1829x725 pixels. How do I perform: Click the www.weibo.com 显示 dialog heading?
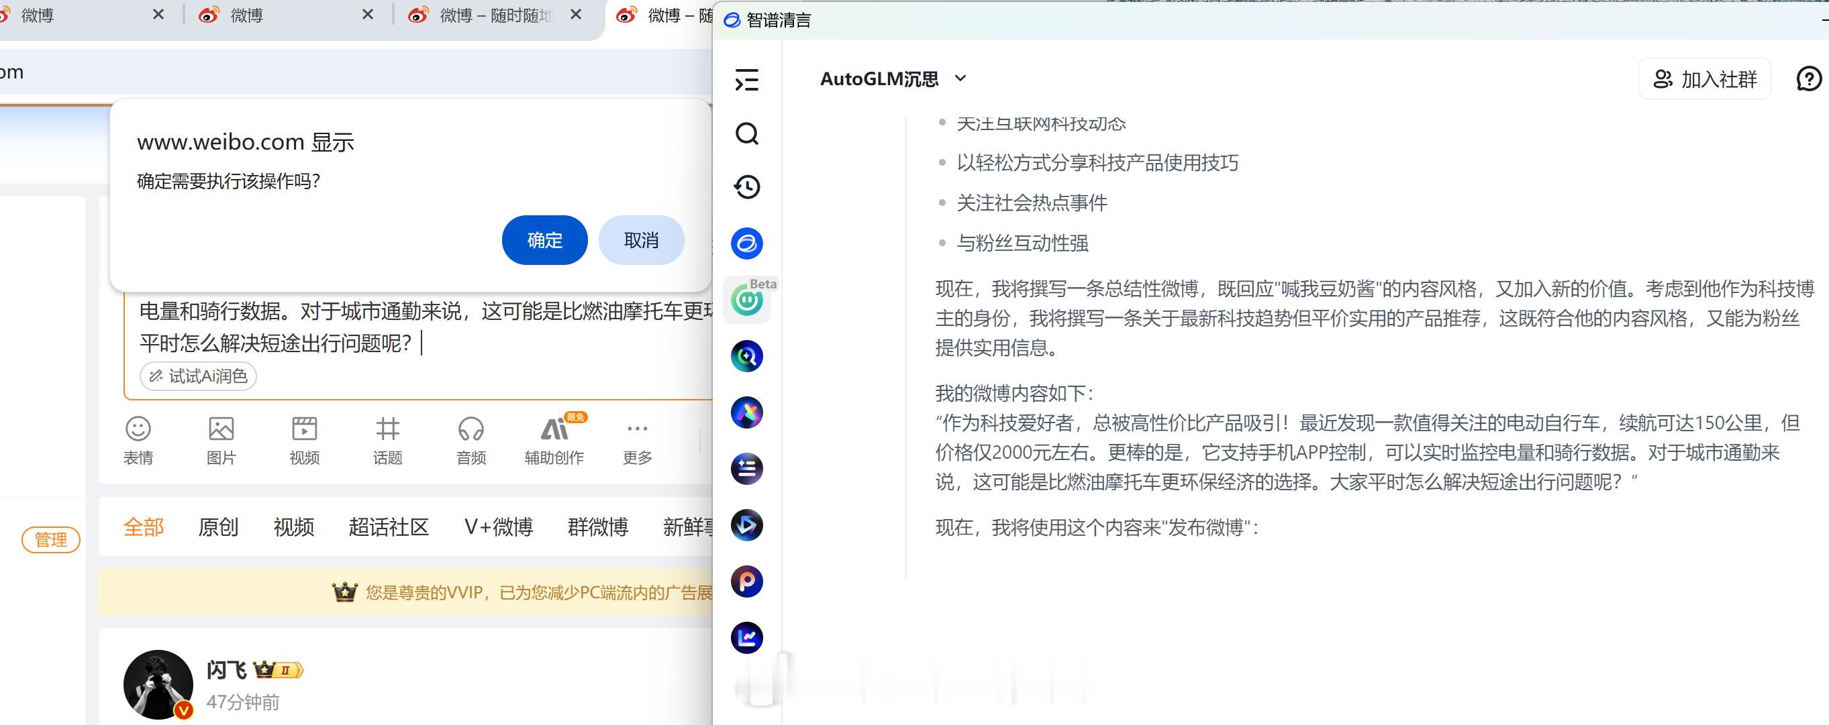pos(246,142)
